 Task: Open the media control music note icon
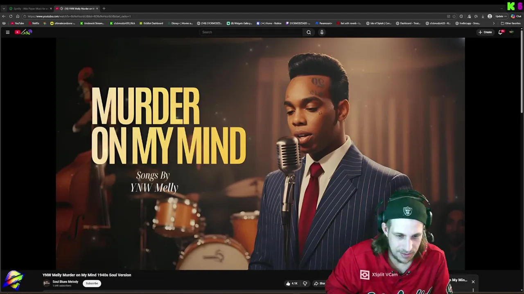tap(469, 16)
